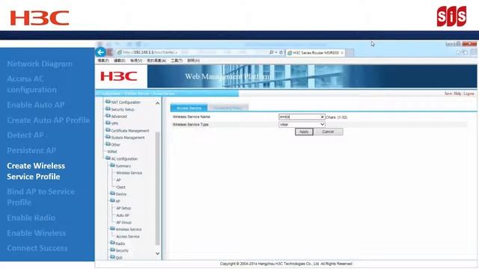Click the H3C logo in web platform banner

point(118,76)
